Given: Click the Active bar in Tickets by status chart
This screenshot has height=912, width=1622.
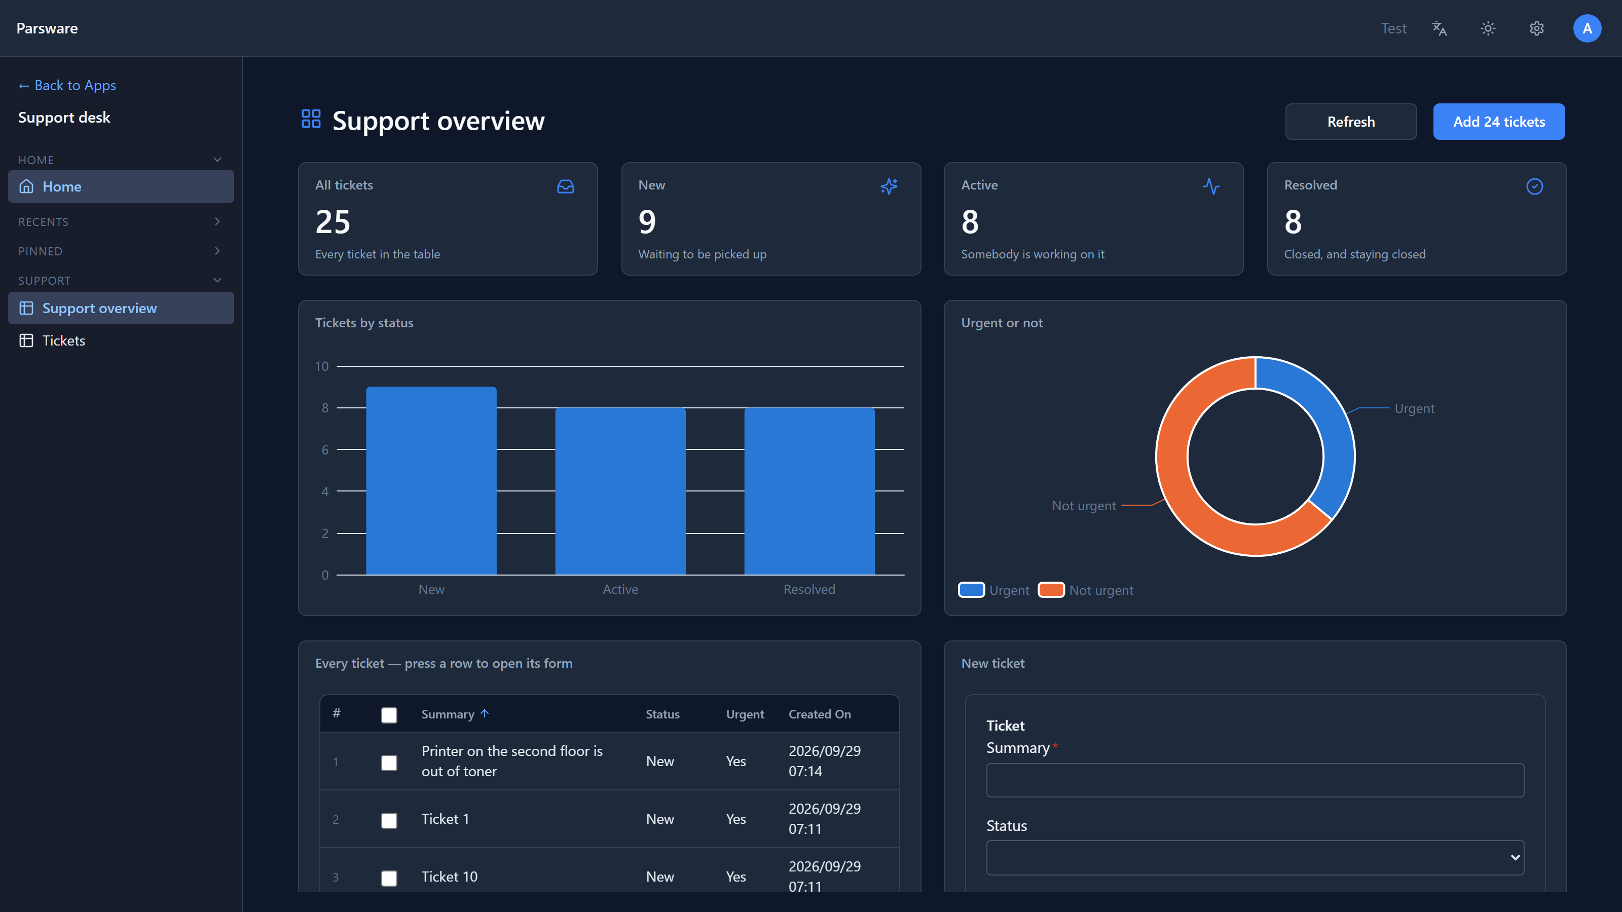Looking at the screenshot, I should (620, 491).
